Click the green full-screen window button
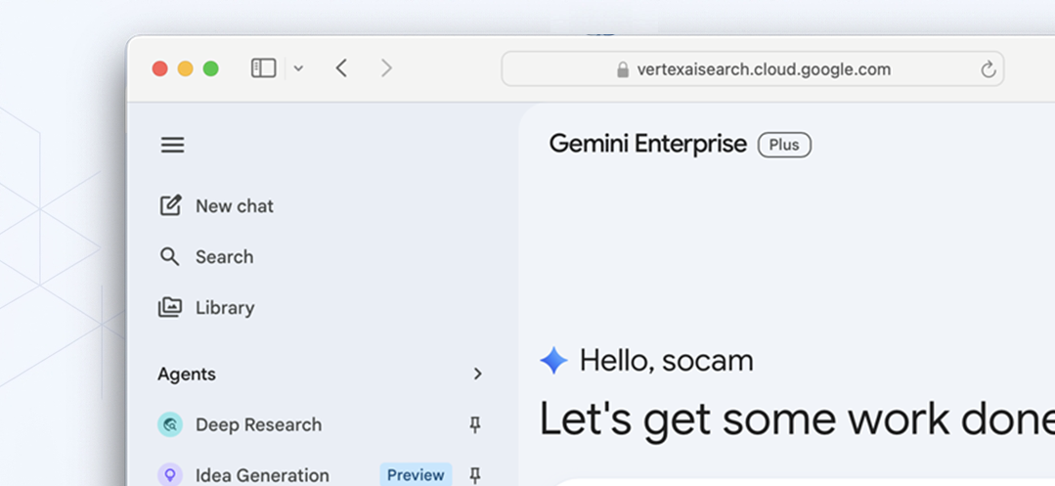The image size is (1055, 486). click(210, 68)
